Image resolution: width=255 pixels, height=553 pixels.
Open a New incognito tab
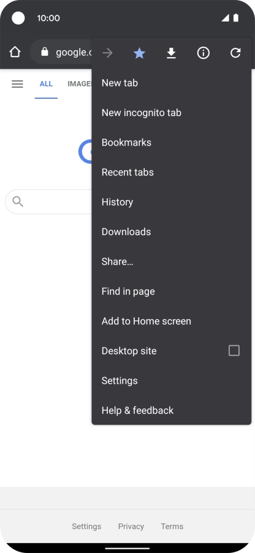(171, 112)
